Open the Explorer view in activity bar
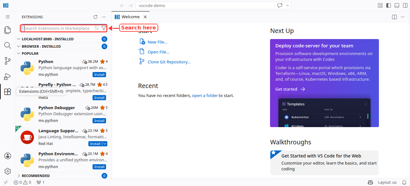The height and width of the screenshot is (186, 410). point(8,30)
